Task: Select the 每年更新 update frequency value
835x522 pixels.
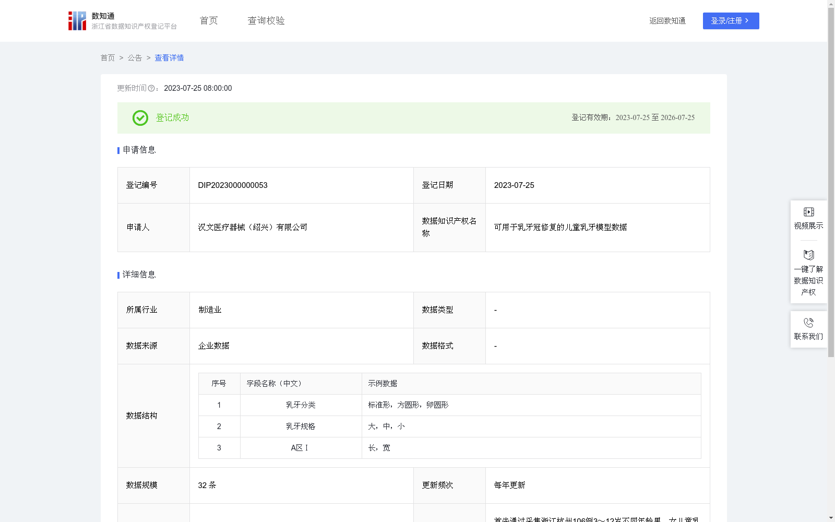Action: click(x=510, y=485)
